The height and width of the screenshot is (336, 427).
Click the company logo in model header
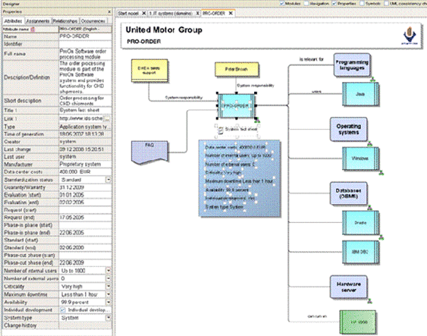pyautogui.click(x=410, y=36)
